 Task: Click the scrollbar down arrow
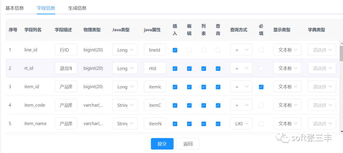[341, 131]
